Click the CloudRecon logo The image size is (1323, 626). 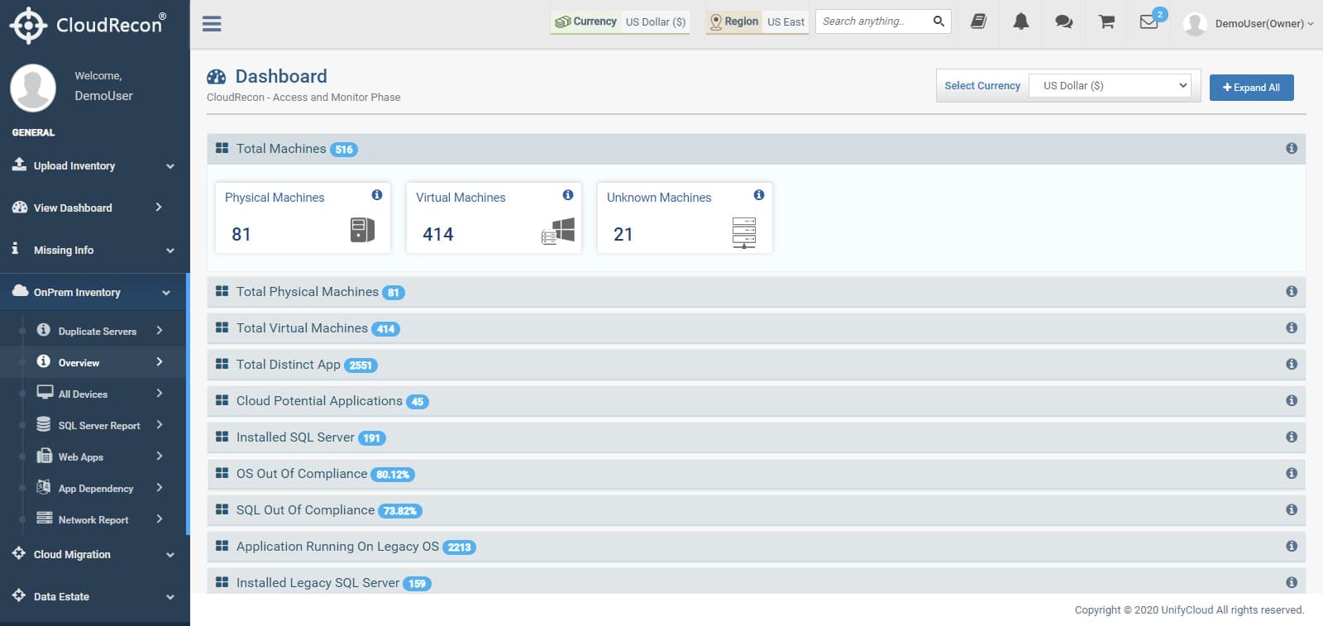88,25
